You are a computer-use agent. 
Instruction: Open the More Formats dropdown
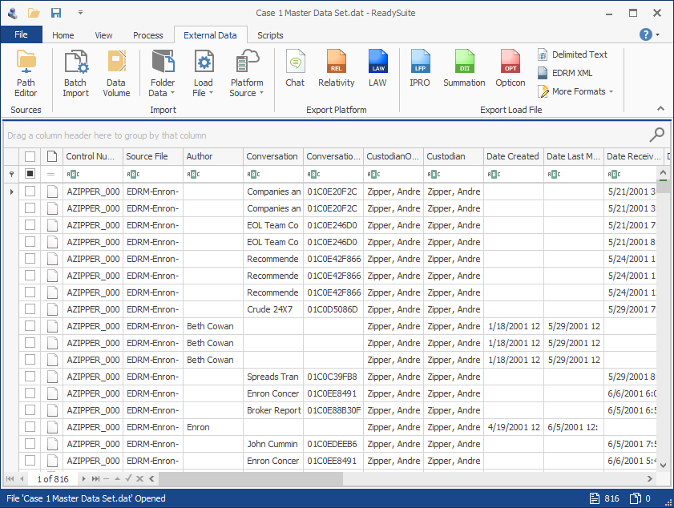tap(575, 91)
